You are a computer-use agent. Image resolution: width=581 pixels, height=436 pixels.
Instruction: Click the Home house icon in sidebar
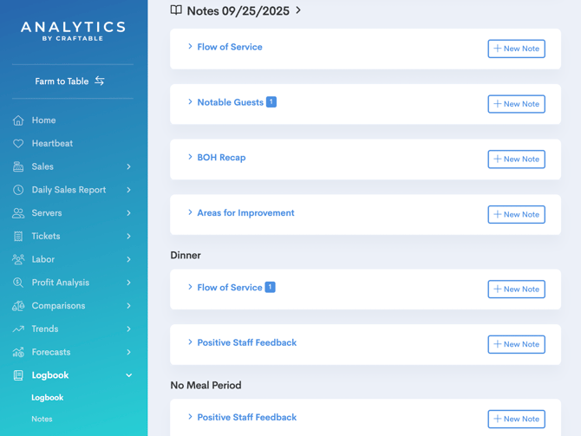coord(18,120)
